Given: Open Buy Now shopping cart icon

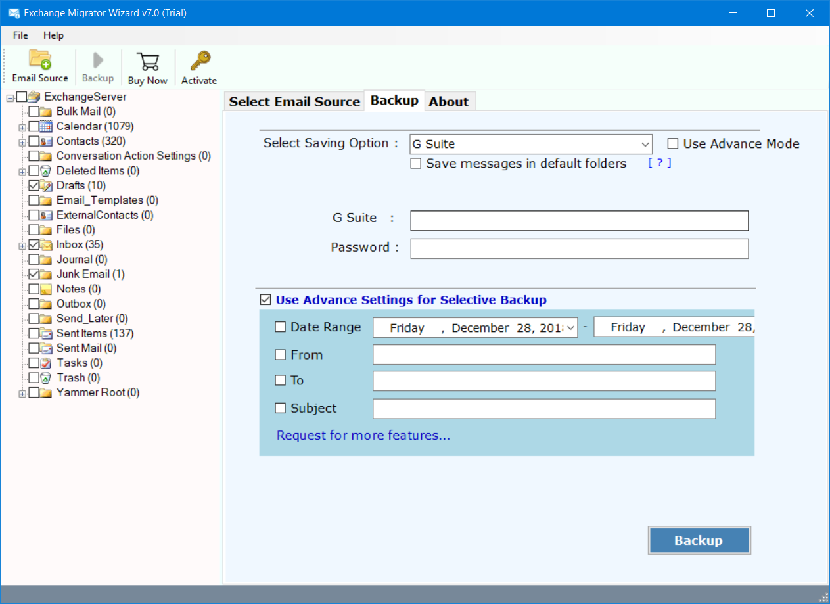Looking at the screenshot, I should click(x=148, y=61).
